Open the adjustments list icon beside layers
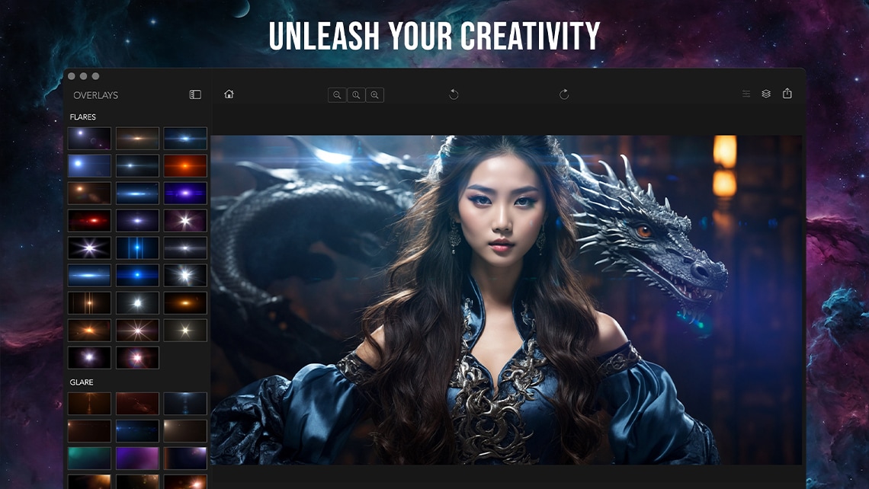The height and width of the screenshot is (489, 869). coord(746,94)
